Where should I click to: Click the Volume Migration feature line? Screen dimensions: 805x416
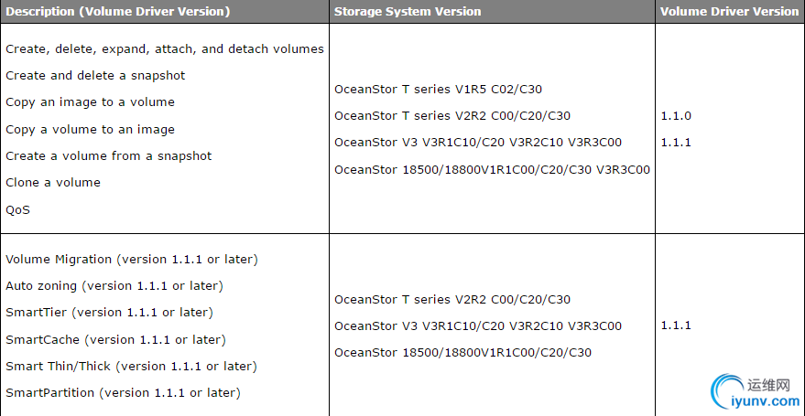(132, 260)
